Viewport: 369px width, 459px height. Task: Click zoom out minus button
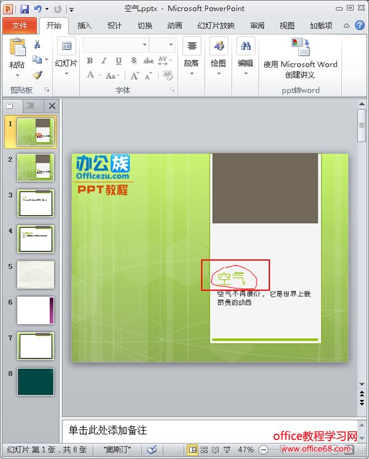[263, 449]
